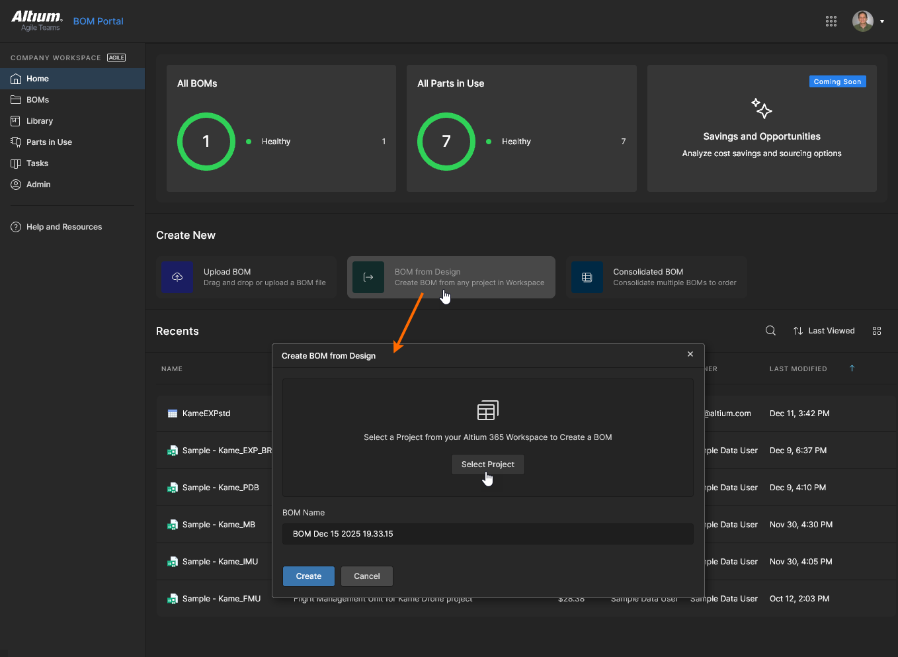Image resolution: width=898 pixels, height=657 pixels.
Task: Click the search icon in Recents
Action: click(x=770, y=331)
